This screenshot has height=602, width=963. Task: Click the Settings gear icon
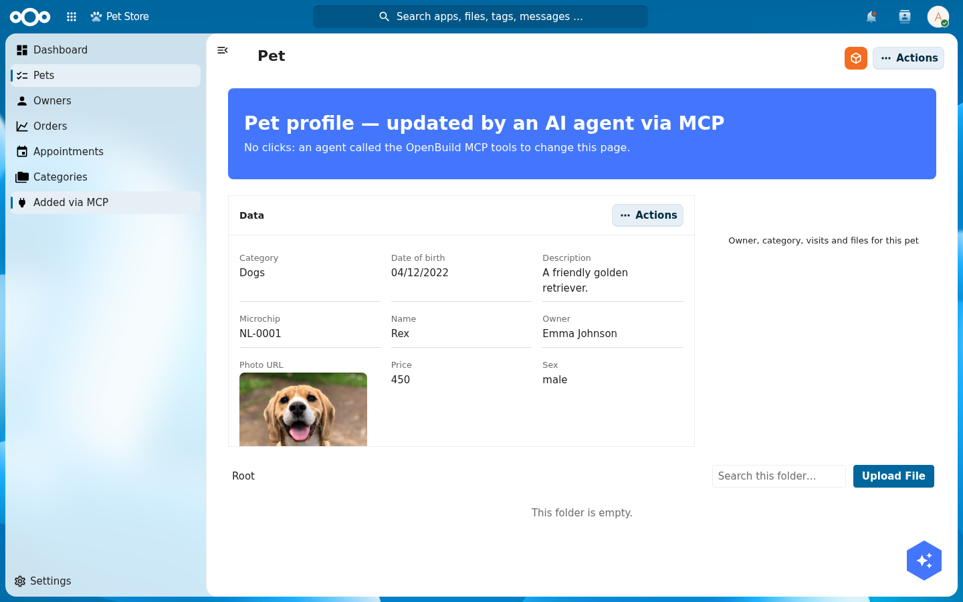click(20, 581)
